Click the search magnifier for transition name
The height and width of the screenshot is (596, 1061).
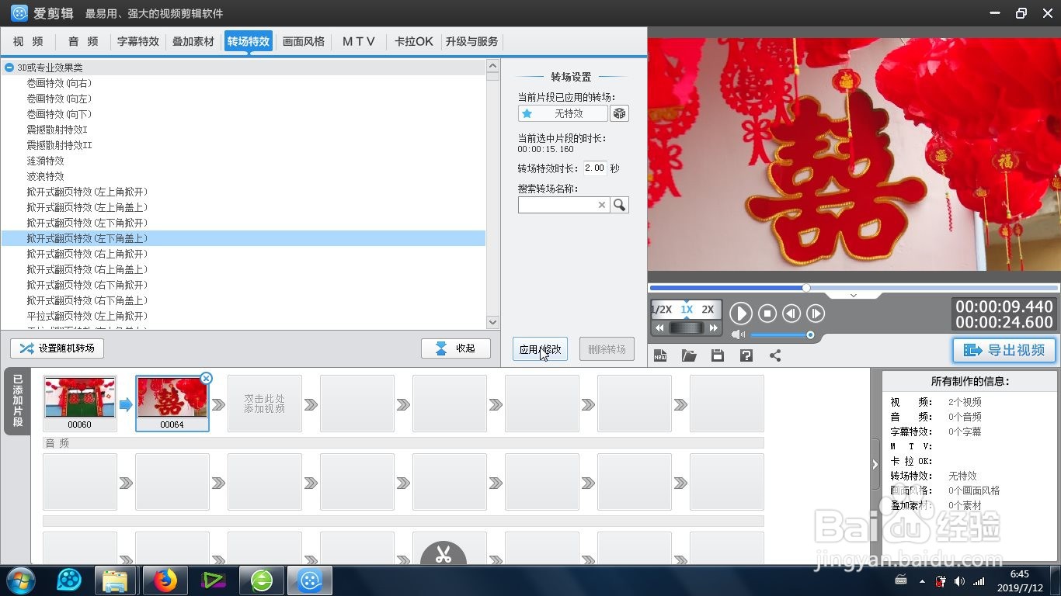[619, 205]
